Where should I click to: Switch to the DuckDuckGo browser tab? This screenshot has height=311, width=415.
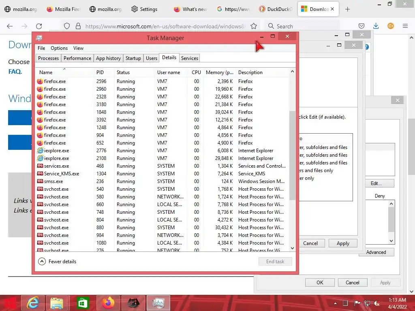(x=276, y=9)
